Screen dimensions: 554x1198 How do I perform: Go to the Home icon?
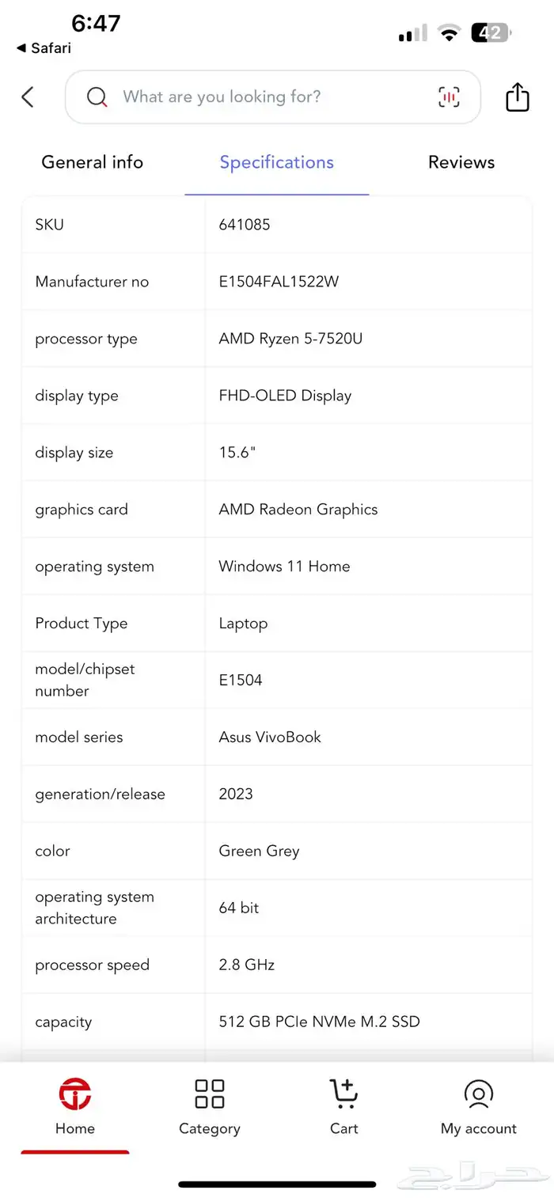(75, 1094)
